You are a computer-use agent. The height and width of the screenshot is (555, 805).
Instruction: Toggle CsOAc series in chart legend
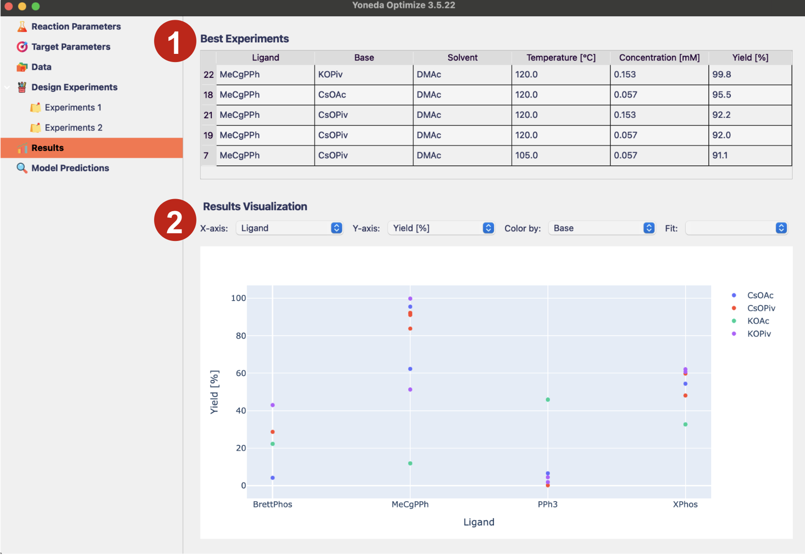click(x=753, y=295)
